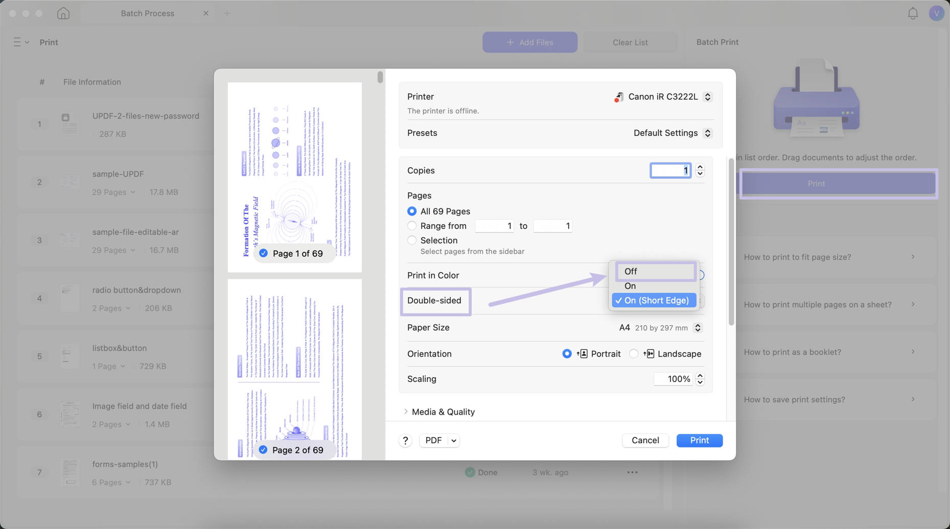
Task: Expand forms-samples(1) 6 Pages chevron
Action: [x=128, y=483]
